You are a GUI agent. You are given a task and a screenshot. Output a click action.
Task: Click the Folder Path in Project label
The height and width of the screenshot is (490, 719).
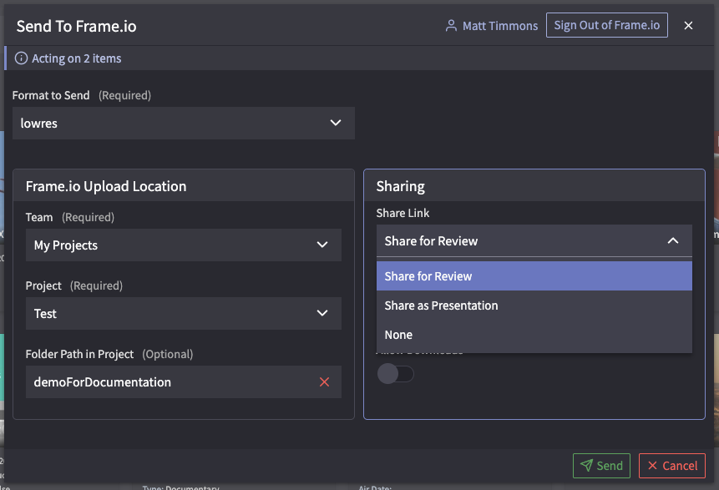click(79, 354)
